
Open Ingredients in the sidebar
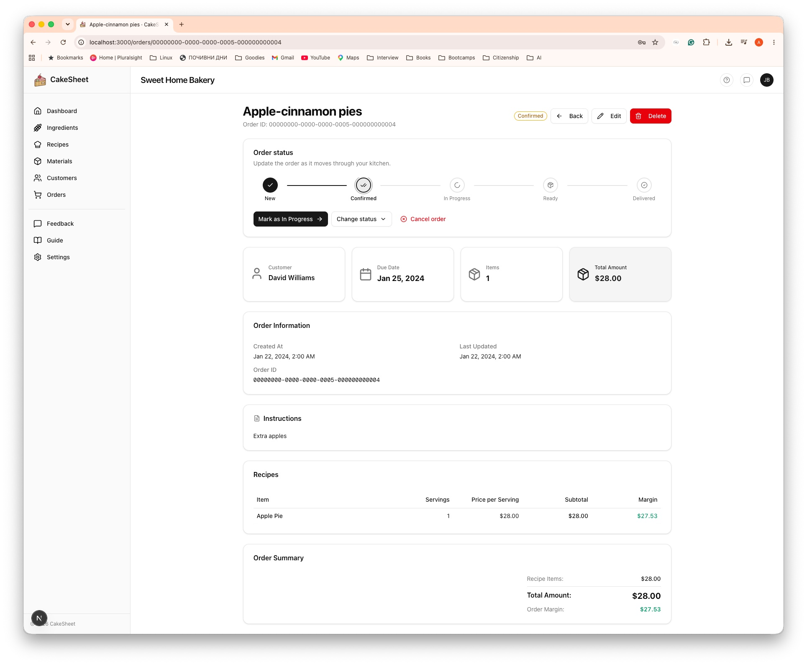(x=62, y=128)
